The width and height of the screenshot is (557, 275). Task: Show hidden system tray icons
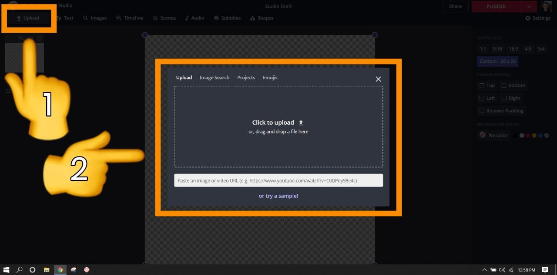click(x=484, y=270)
